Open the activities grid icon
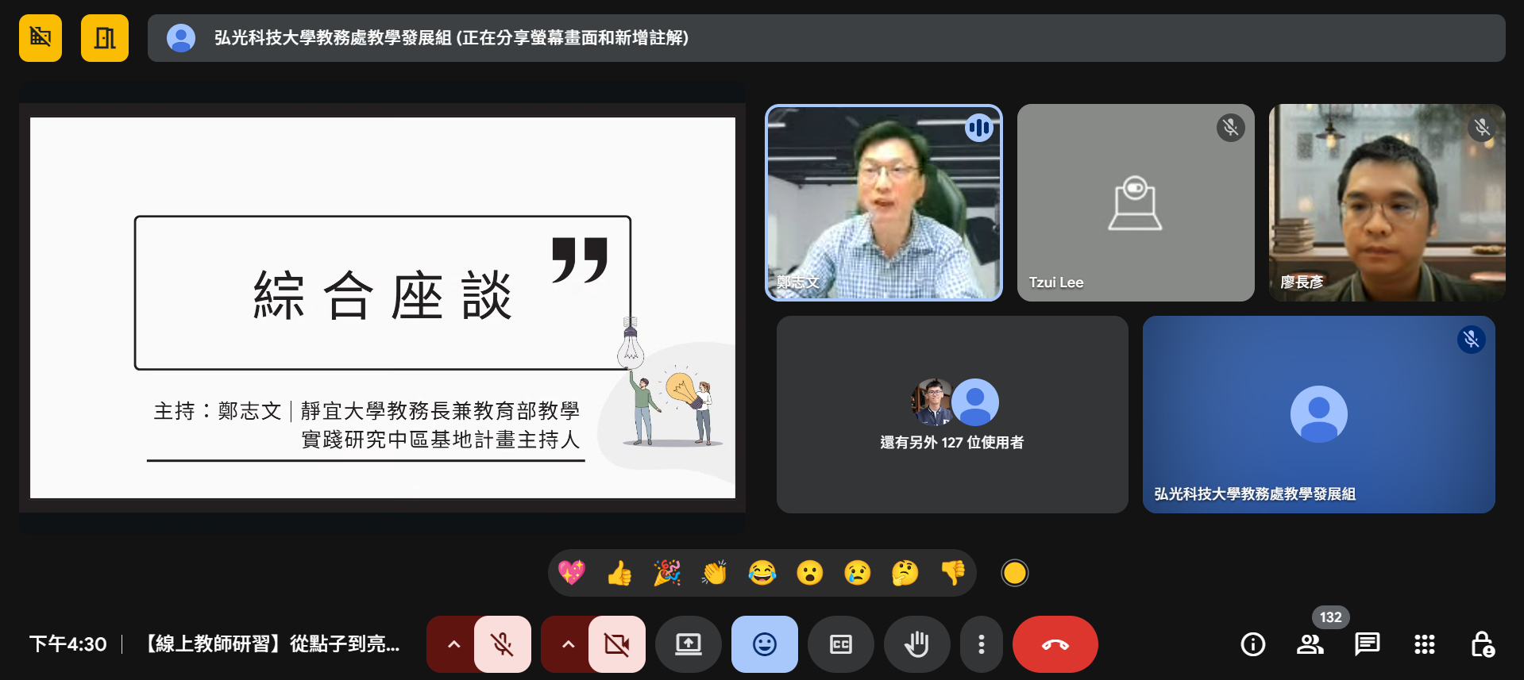 pyautogui.click(x=1424, y=644)
